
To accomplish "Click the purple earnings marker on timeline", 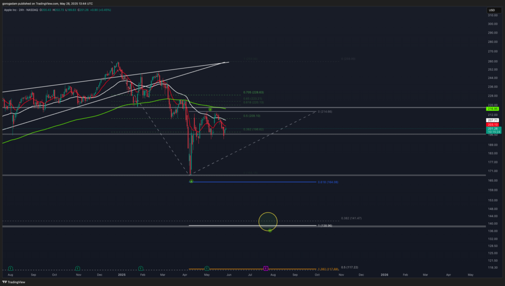I will coord(266,268).
